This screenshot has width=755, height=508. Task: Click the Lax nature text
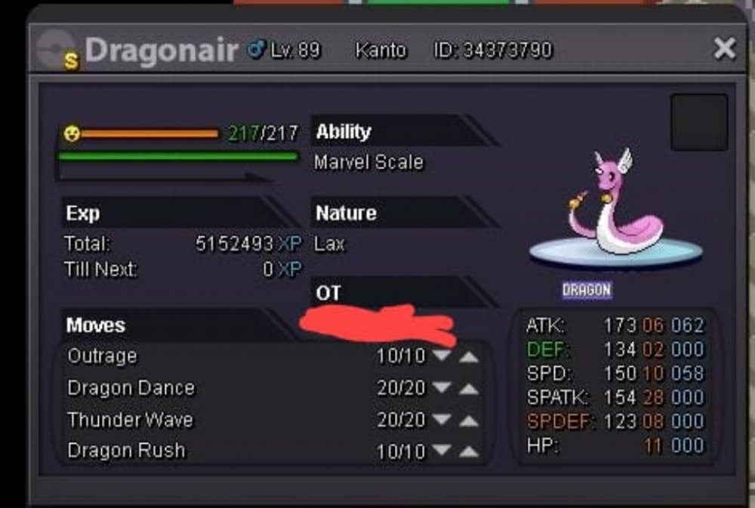pyautogui.click(x=329, y=244)
